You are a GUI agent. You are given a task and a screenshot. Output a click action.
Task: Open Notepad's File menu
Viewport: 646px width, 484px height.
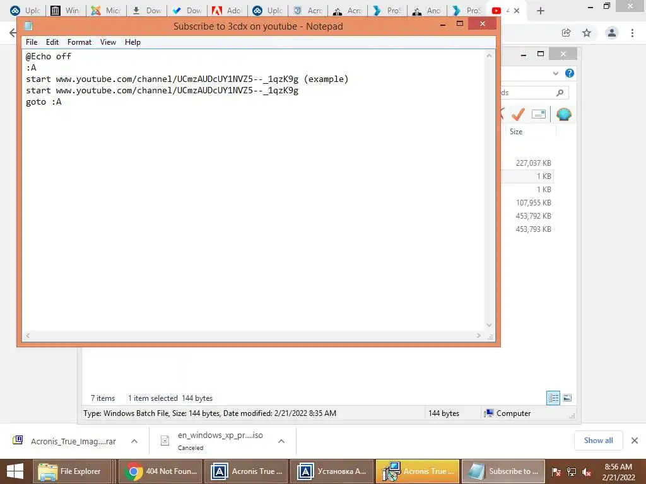click(x=32, y=42)
